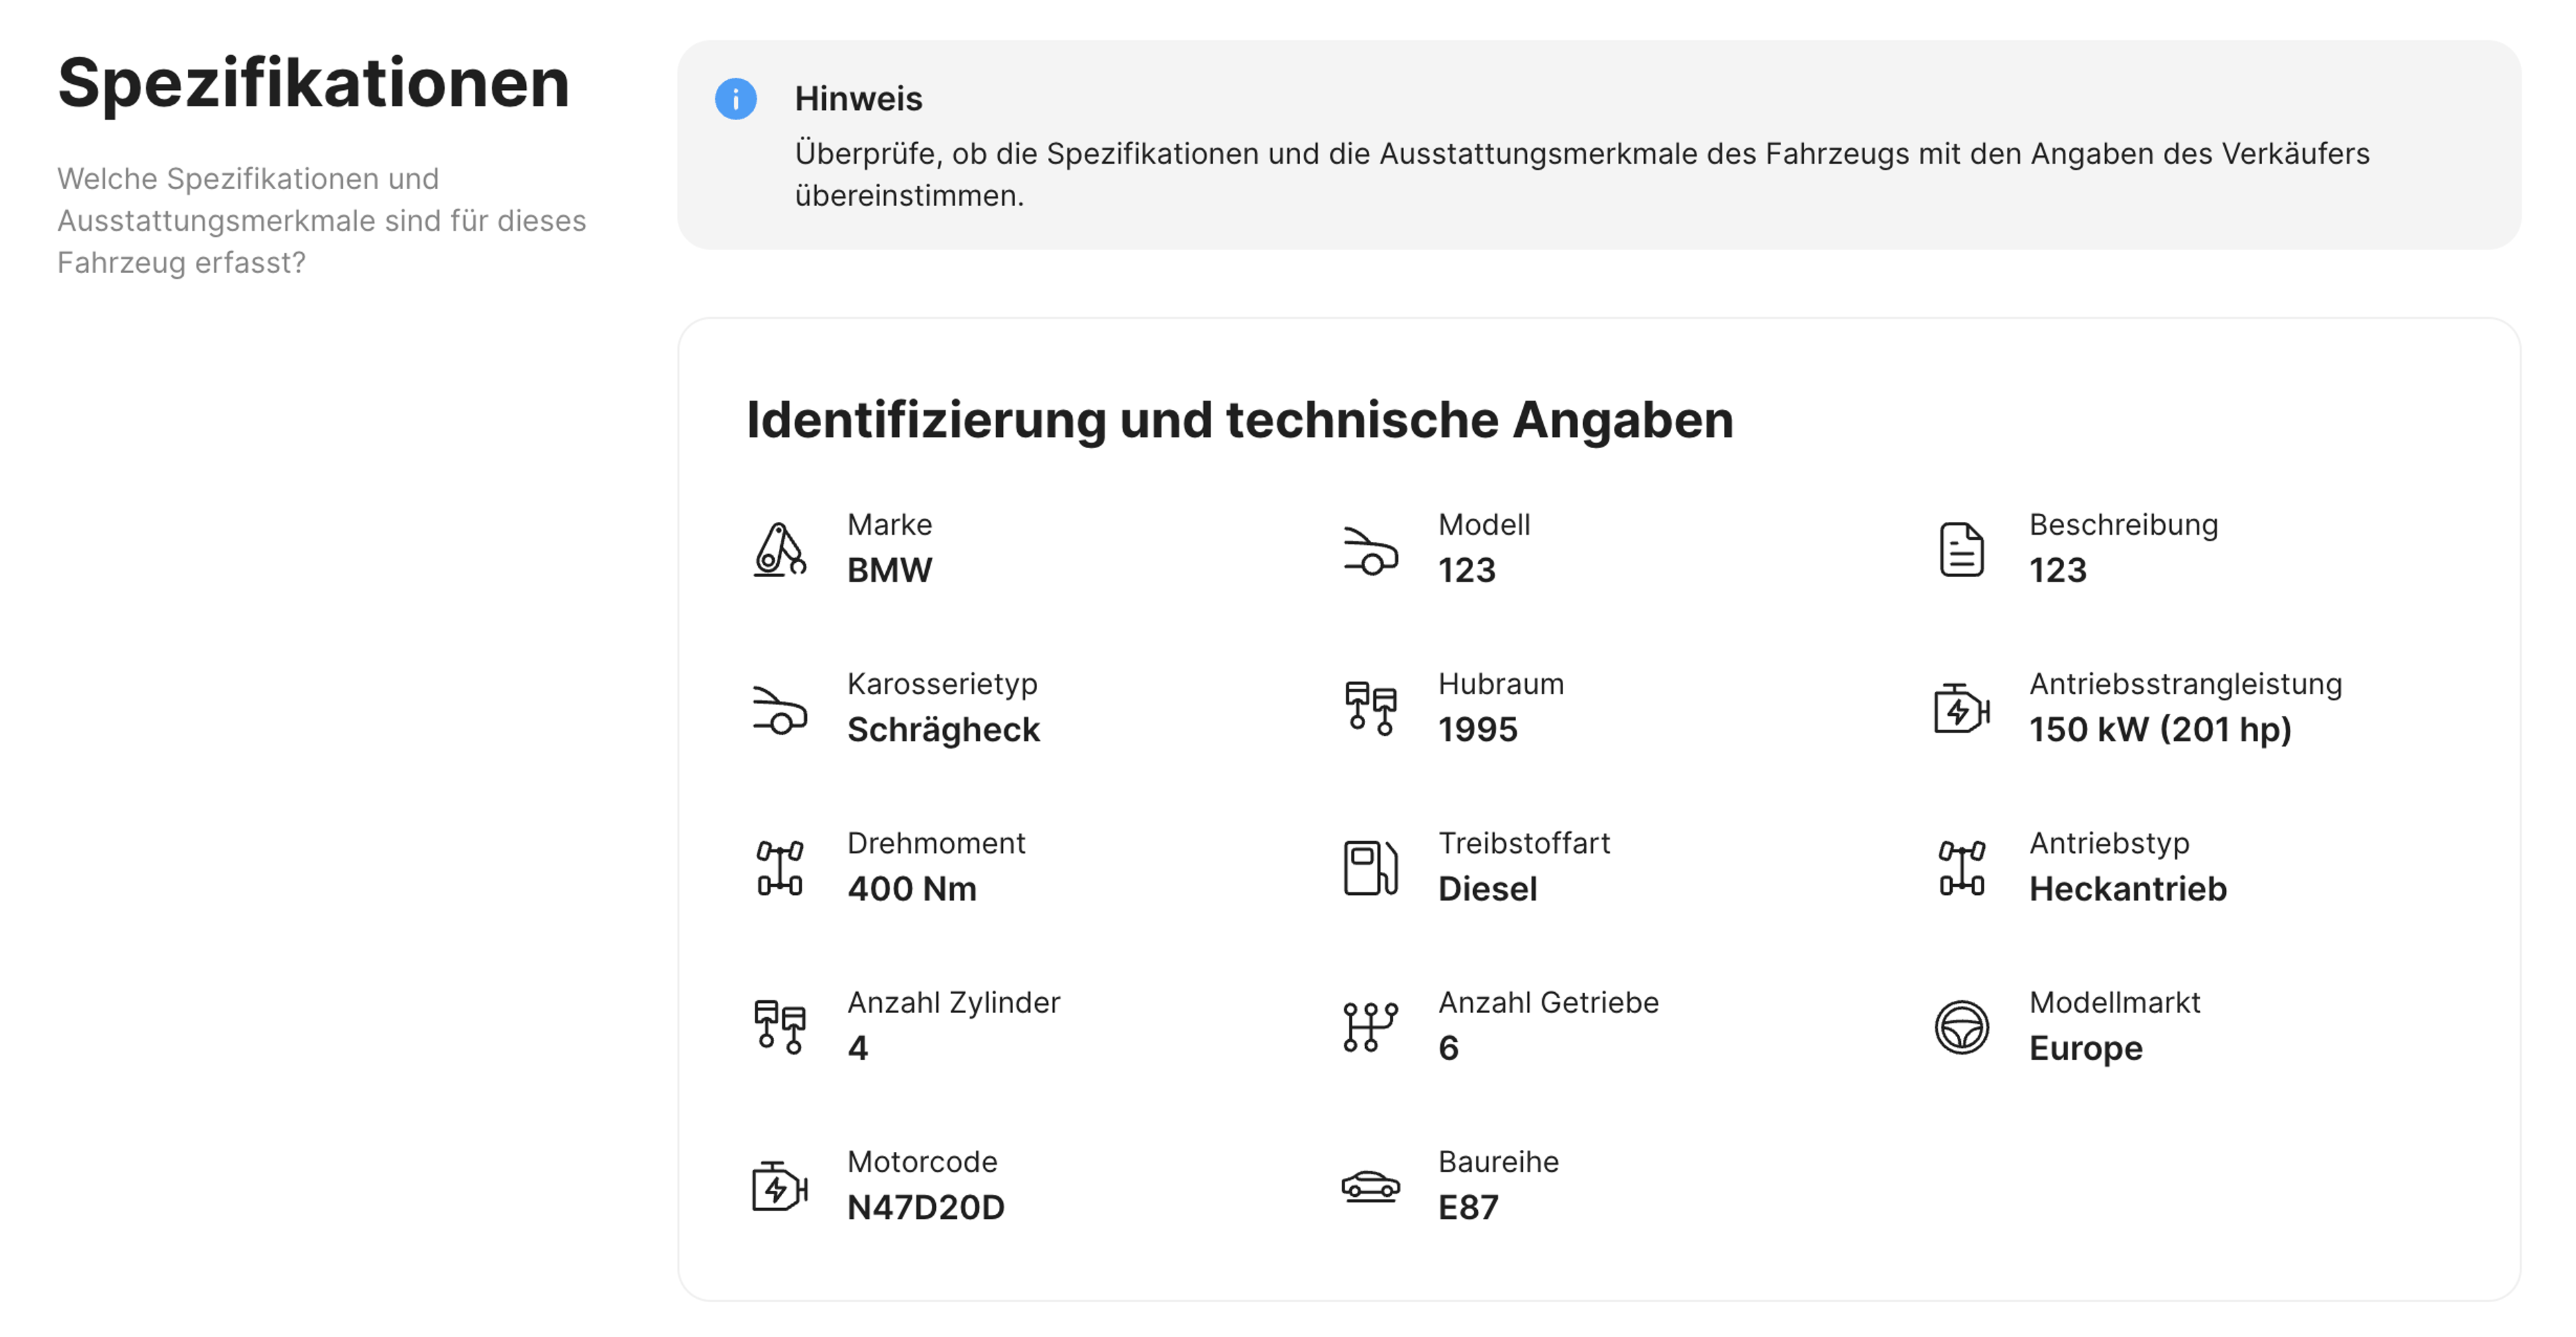2576x1337 pixels.
Task: Click the Heckantrieb value text
Action: click(2128, 889)
